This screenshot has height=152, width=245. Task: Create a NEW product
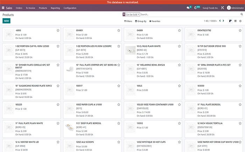[6, 21]
